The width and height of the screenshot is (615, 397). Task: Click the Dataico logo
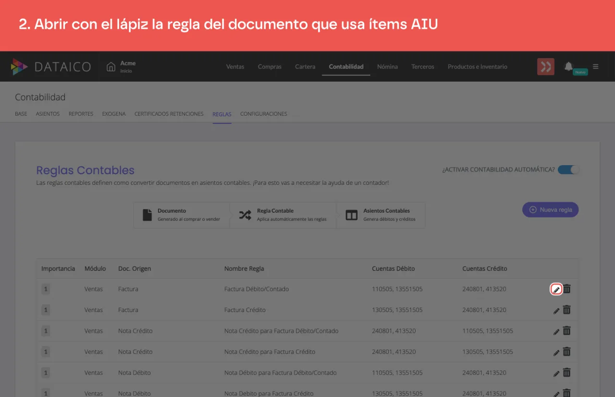[51, 67]
